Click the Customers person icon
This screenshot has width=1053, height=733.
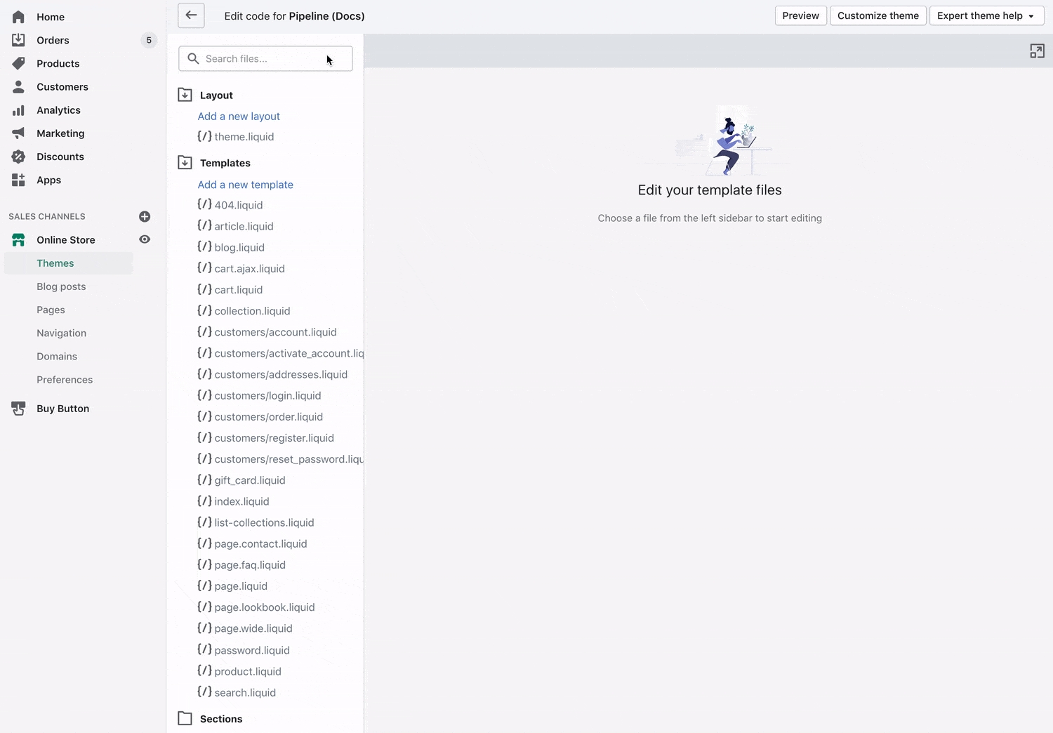18,86
